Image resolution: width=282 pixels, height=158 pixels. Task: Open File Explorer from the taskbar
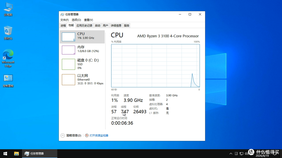point(16,154)
